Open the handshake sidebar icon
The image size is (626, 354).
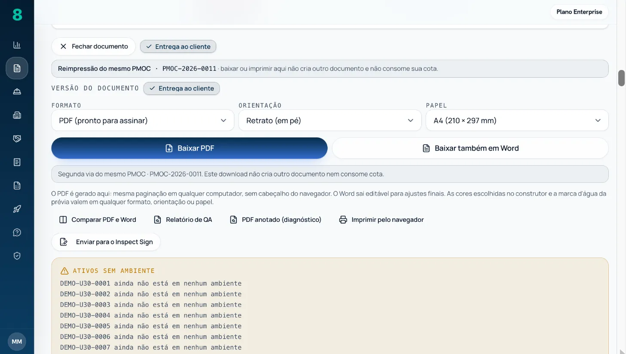click(x=17, y=139)
